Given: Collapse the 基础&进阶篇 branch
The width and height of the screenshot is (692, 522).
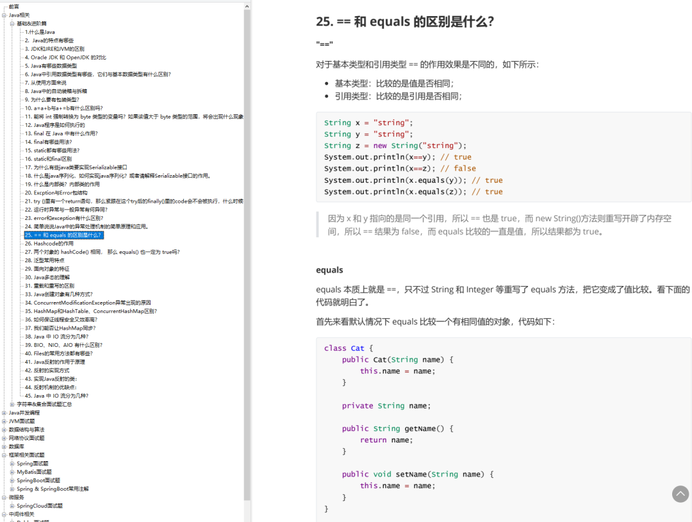Looking at the screenshot, I should pos(11,23).
